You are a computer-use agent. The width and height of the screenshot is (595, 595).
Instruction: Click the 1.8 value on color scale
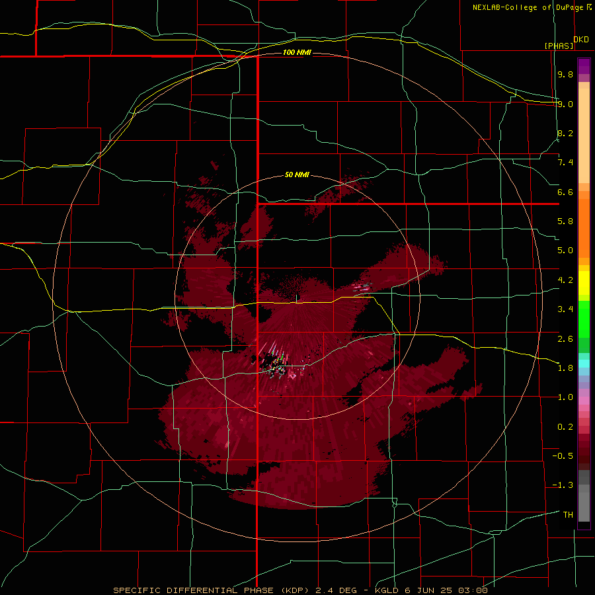(x=565, y=368)
